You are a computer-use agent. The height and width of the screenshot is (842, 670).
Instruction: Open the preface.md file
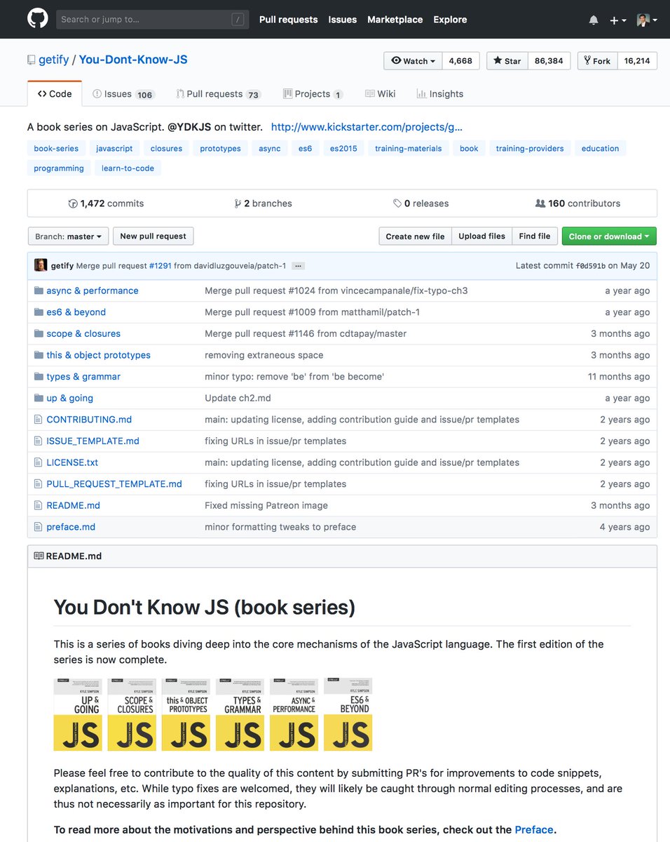(71, 527)
